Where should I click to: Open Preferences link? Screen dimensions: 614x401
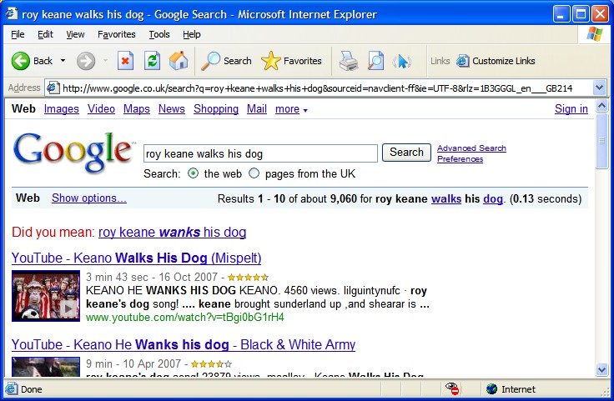(460, 159)
